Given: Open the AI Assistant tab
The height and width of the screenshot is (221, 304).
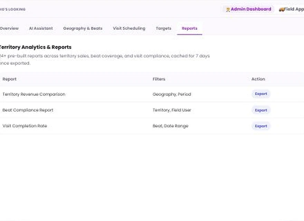Looking at the screenshot, I should pos(41,28).
